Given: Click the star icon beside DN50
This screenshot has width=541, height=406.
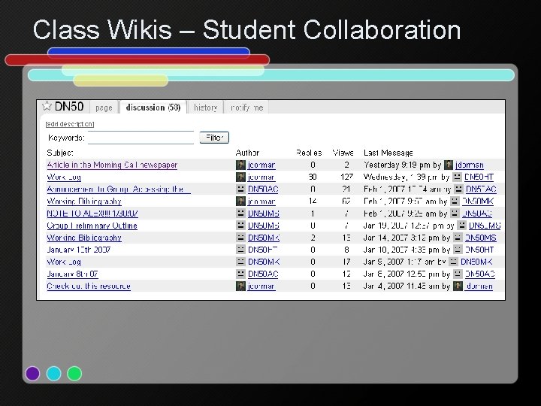Looking at the screenshot, I should [x=47, y=106].
